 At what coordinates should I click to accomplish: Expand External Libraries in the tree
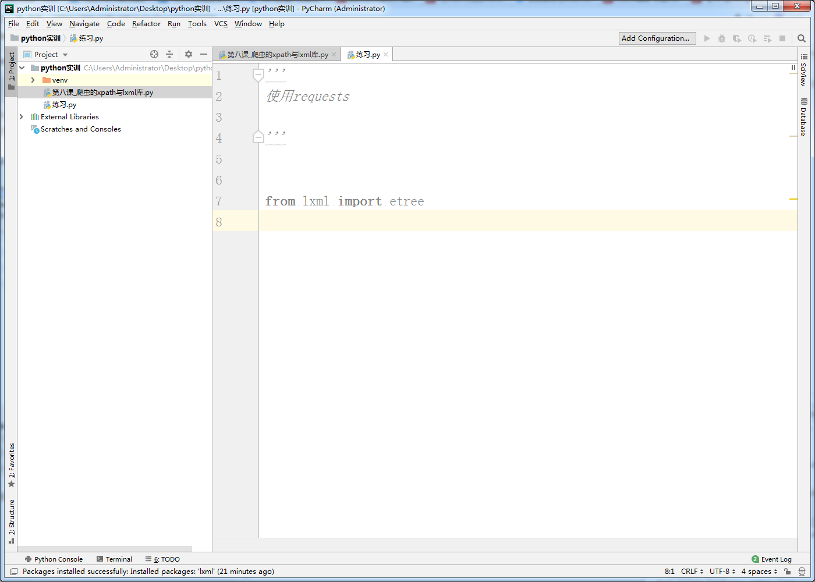[22, 116]
